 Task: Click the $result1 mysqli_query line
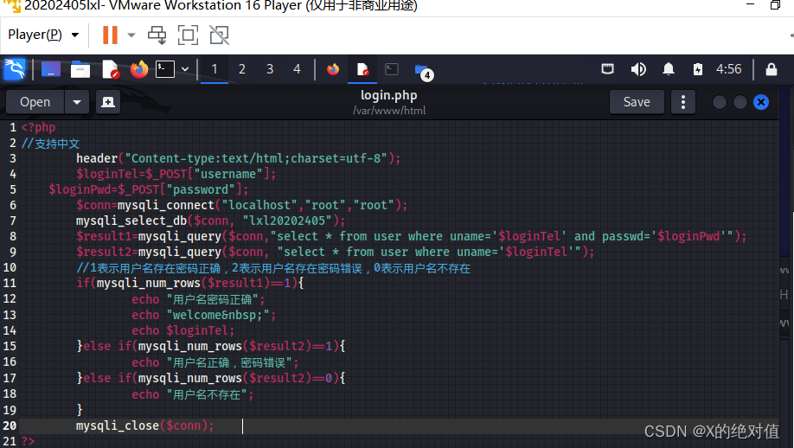[x=411, y=236]
